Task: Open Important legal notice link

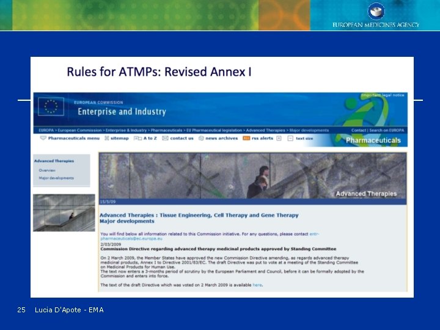Action: coord(383,95)
